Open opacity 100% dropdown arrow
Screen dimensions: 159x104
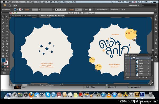[x=83, y=9]
